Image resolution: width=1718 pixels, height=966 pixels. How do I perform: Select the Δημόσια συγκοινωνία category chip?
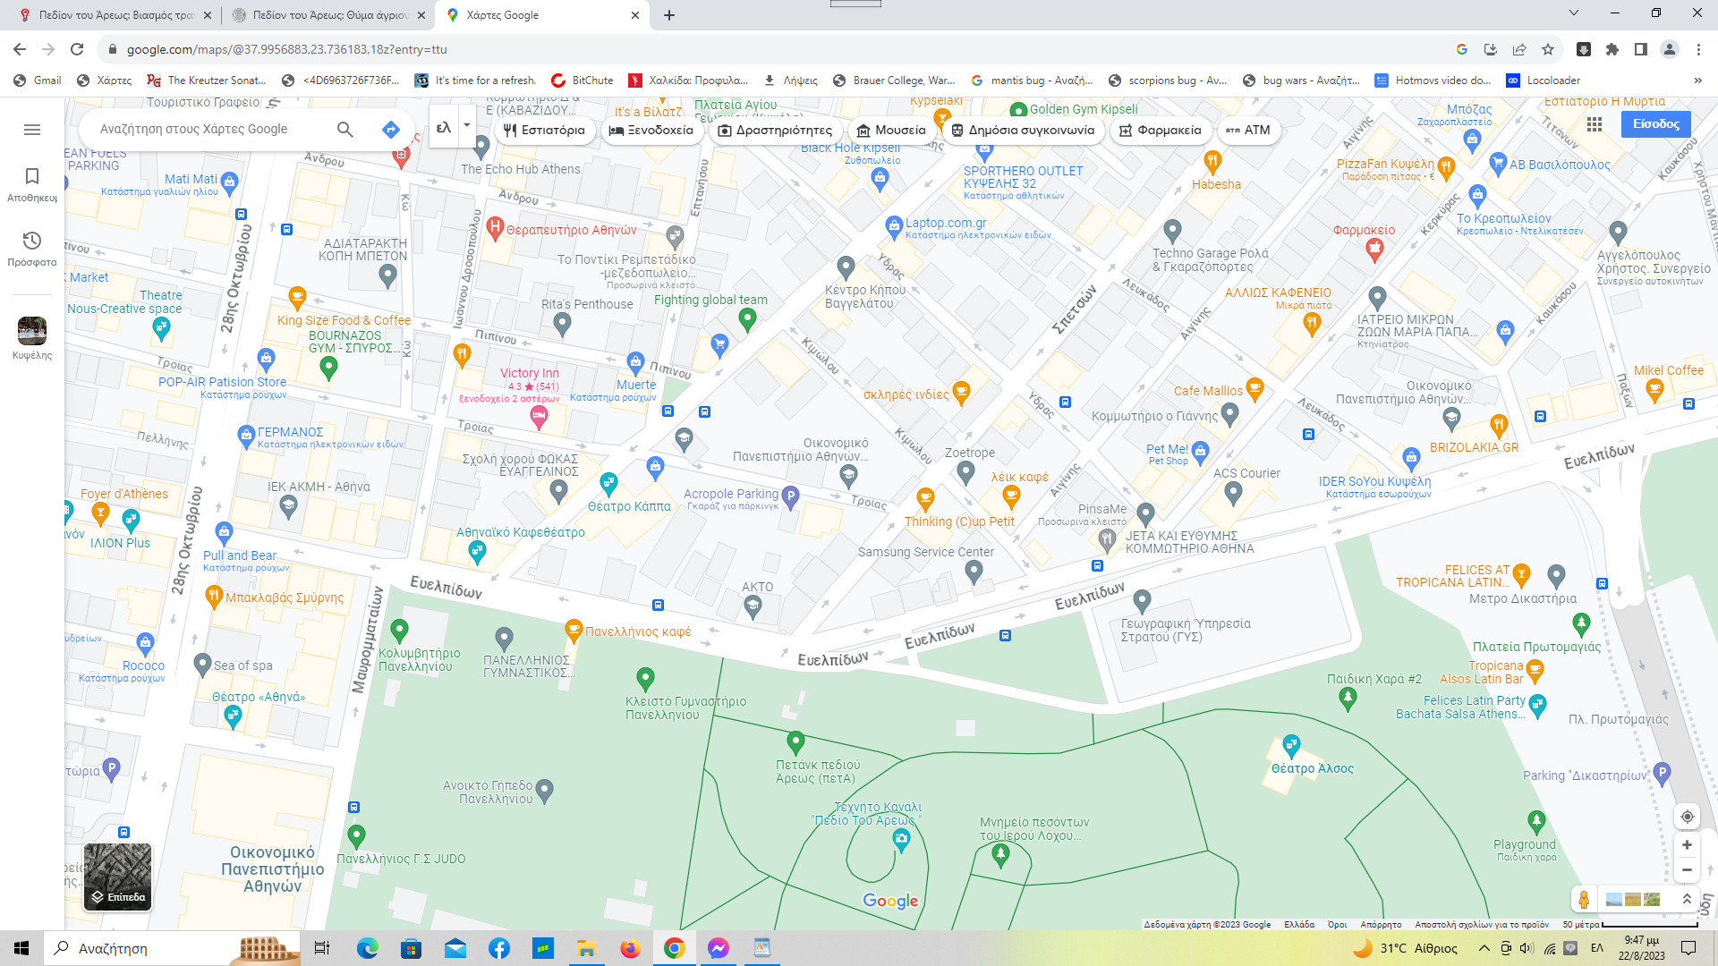click(x=1023, y=131)
